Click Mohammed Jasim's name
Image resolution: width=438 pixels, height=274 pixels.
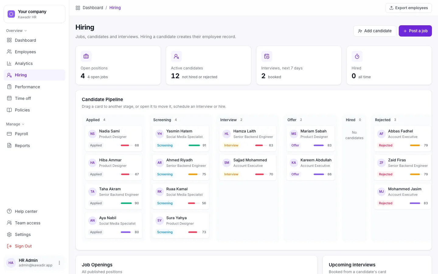coord(405,189)
